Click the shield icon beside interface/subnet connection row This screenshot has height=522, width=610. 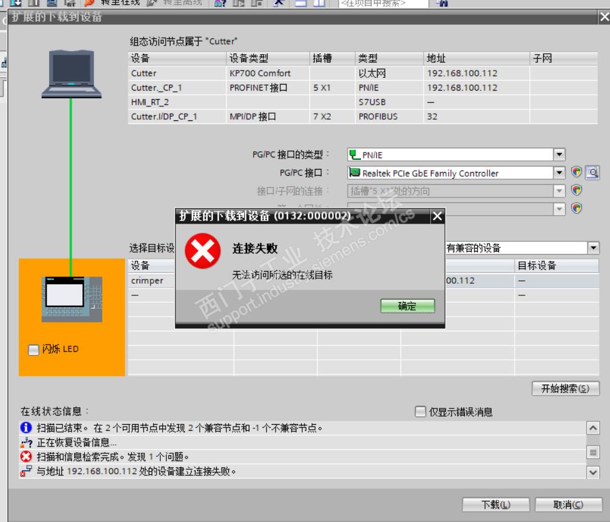coord(576,190)
